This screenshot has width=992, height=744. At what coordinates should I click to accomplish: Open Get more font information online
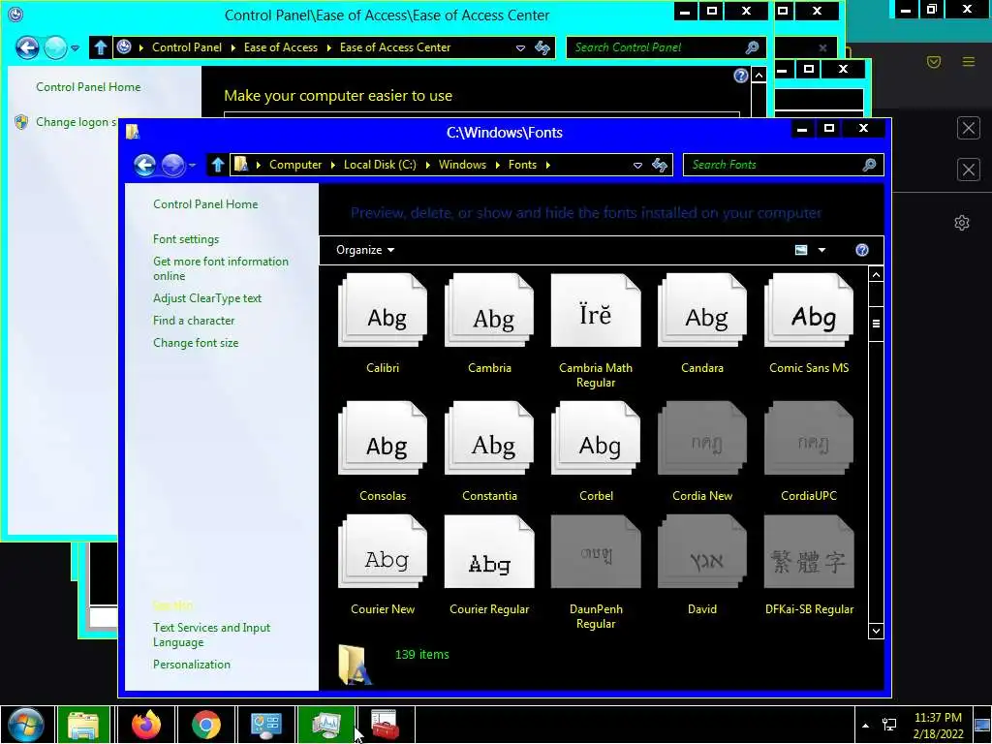click(x=221, y=268)
